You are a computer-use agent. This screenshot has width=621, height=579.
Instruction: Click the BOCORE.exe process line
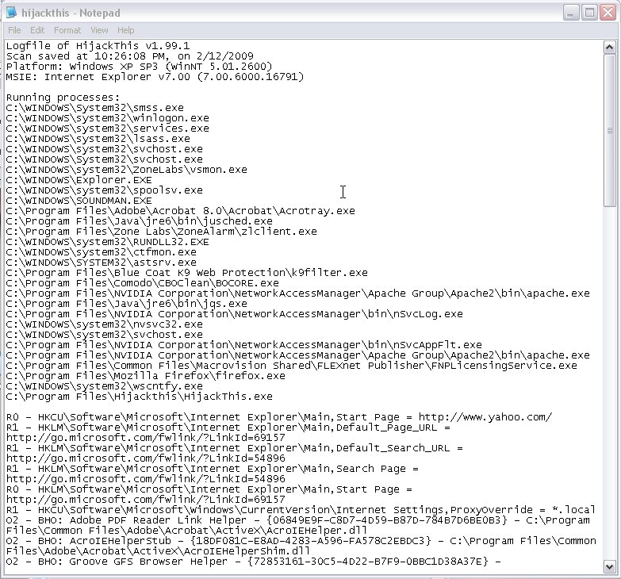[143, 283]
